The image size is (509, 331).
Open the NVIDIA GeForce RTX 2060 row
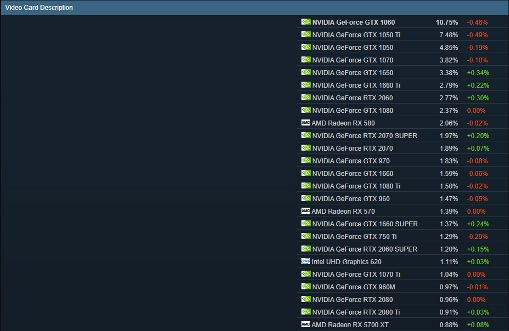click(352, 98)
